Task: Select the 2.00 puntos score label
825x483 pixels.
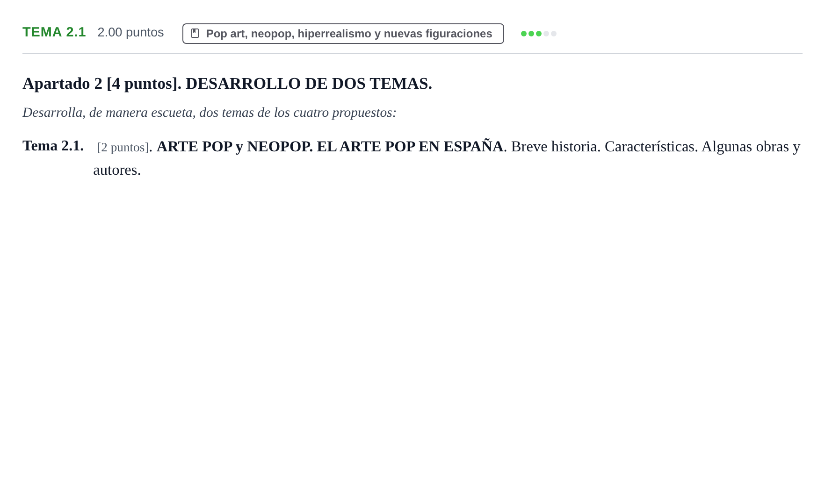Action: (130, 32)
